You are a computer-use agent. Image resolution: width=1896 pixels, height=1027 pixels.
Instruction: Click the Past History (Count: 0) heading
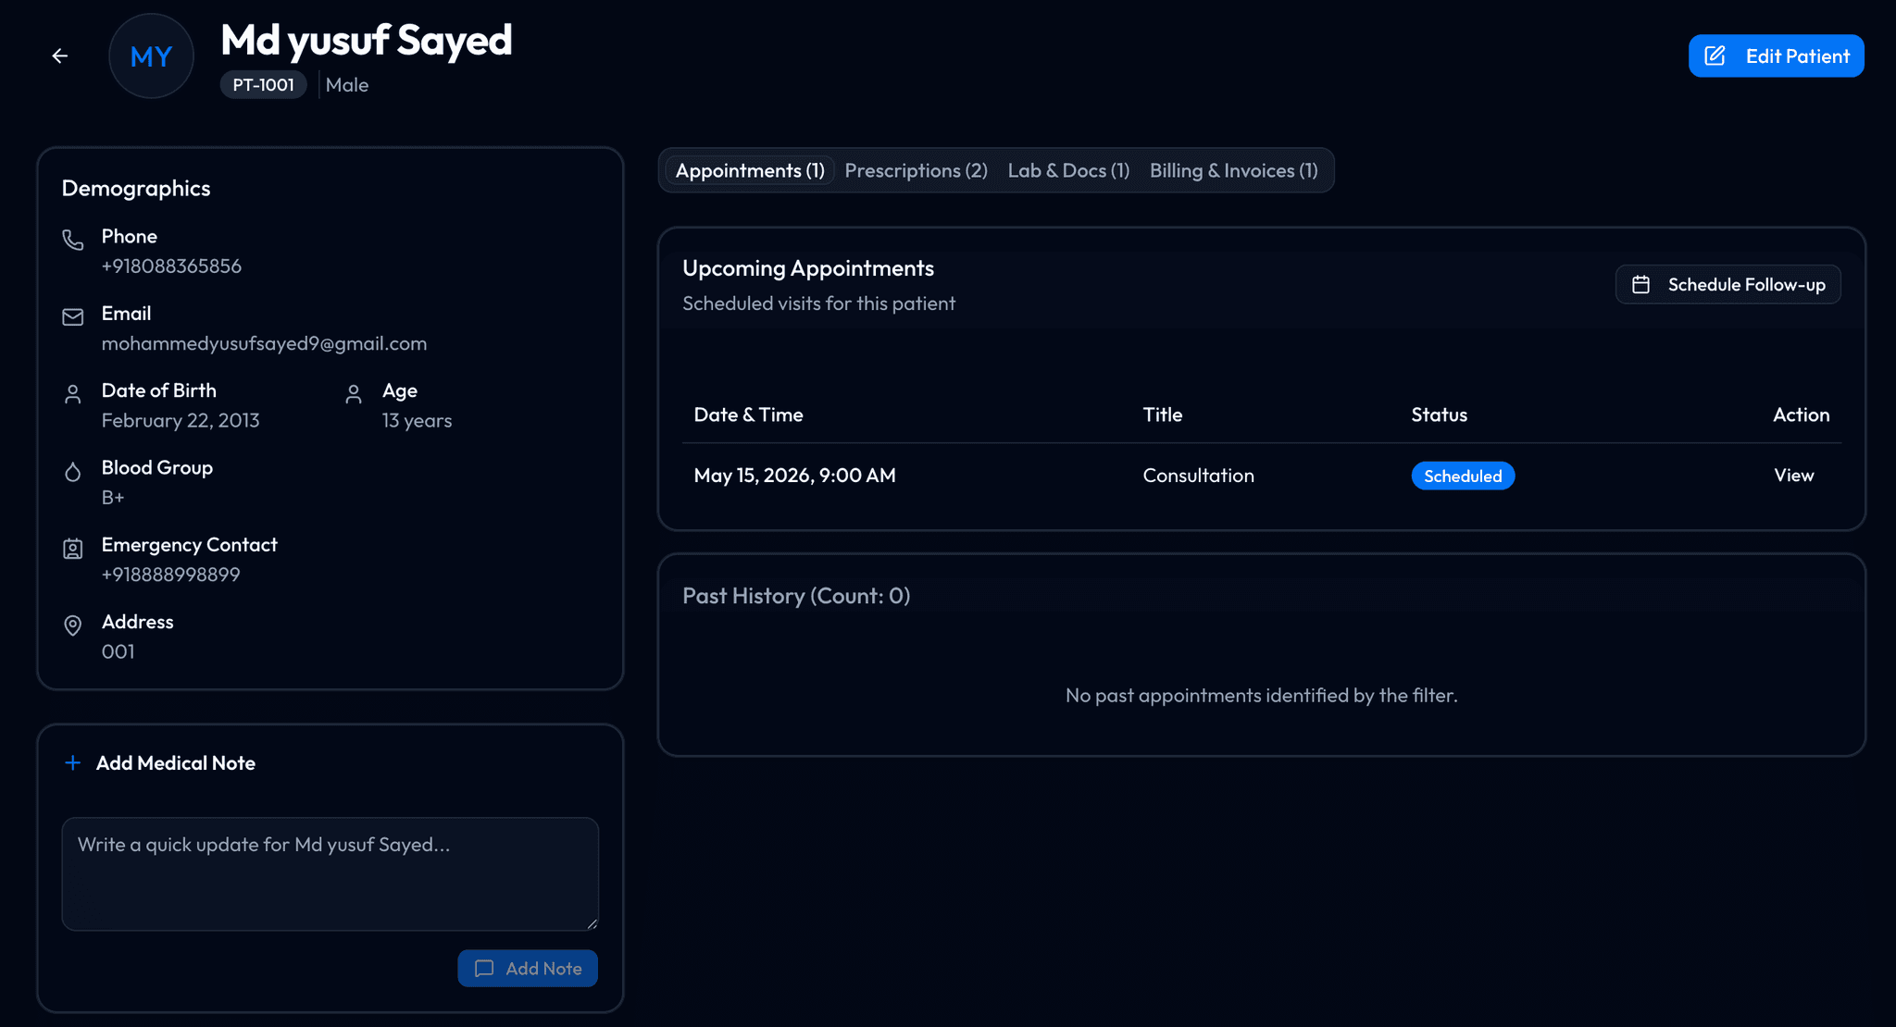(796, 597)
